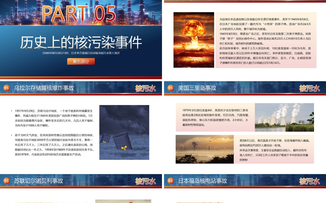Image resolution: width=326 pixels, height=203 pixels.
Task: Click the smoky sunset factory photo
Action: (x=205, y=149)
